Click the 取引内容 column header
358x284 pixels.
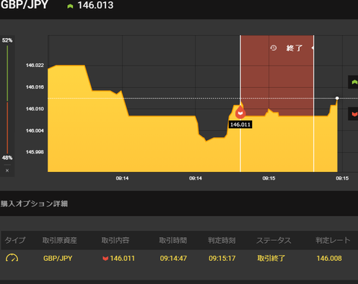point(116,240)
